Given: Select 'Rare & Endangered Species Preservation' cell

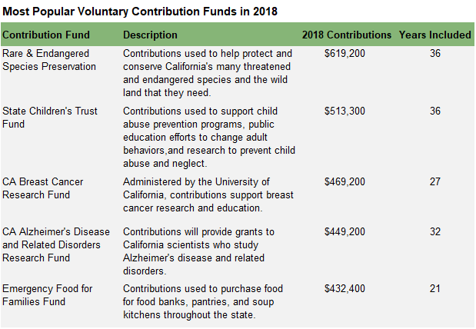Looking at the screenshot, I should coord(49,60).
